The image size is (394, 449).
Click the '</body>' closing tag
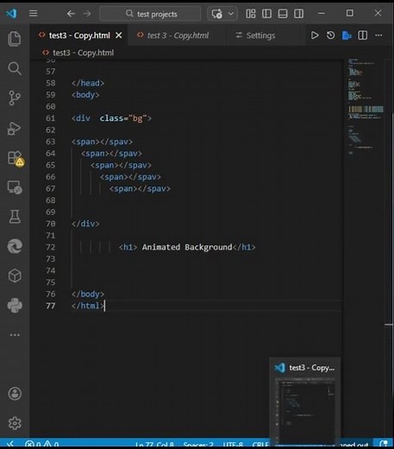pos(88,294)
